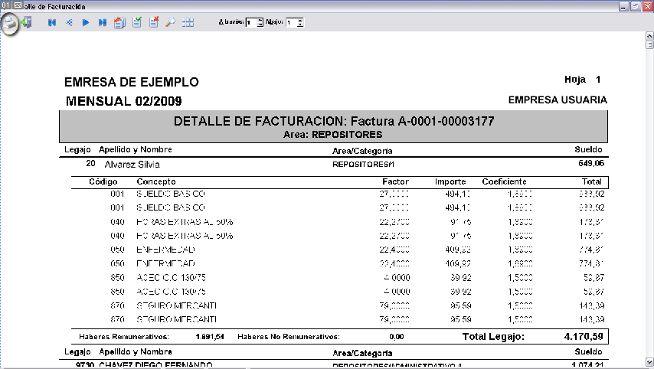Decrease the 'A través' value with down arrow
The width and height of the screenshot is (654, 369).
pyautogui.click(x=260, y=25)
